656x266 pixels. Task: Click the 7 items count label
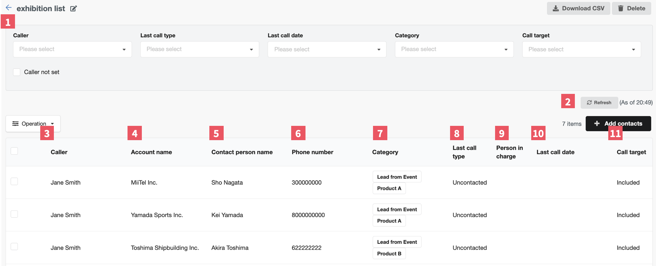571,124
